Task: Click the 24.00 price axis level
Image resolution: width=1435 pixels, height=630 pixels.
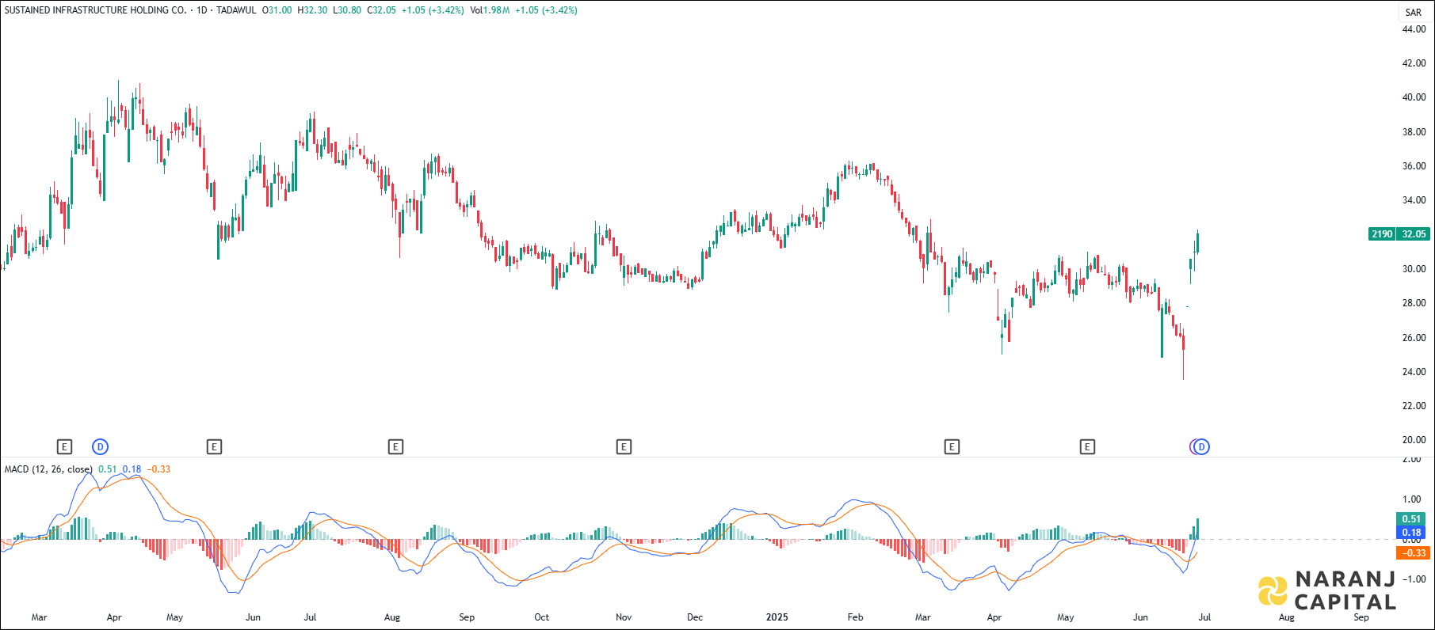Action: coord(1414,372)
